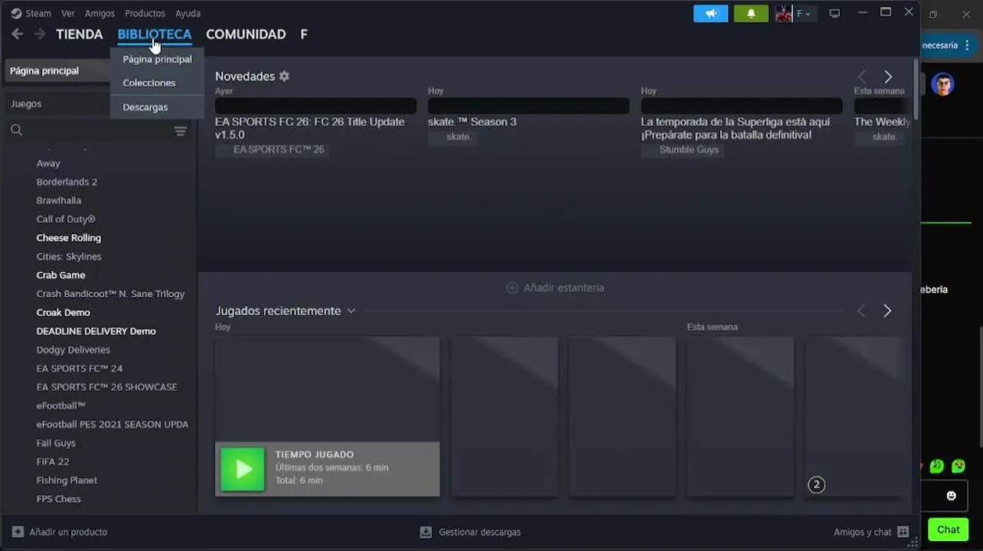Click Añadir un producto link
Image resolution: width=983 pixels, height=551 pixels.
tap(68, 532)
